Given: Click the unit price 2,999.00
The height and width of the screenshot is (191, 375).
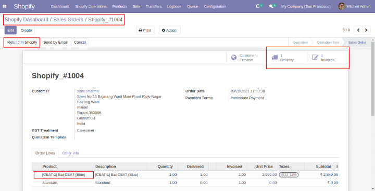Looking at the screenshot, I should pos(269,175).
